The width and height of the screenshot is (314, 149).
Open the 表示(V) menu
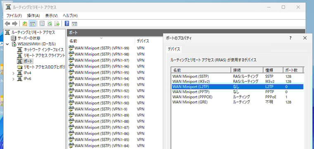[51, 16]
